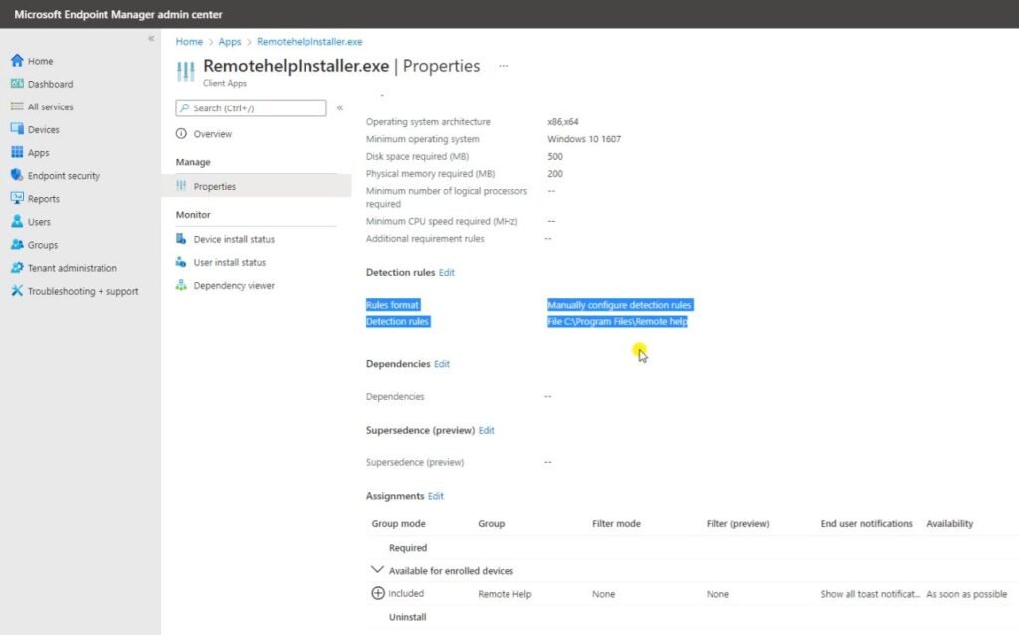Open Reports in the left navigation
Screen dimensions: 1019x635
pos(43,199)
